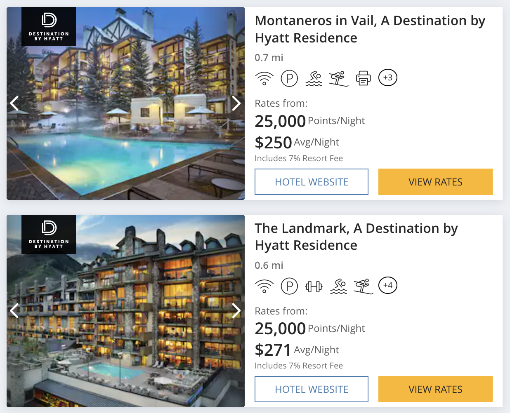The image size is (510, 413).
Task: Open the business center icon under Montaneros
Action: pyautogui.click(x=363, y=77)
